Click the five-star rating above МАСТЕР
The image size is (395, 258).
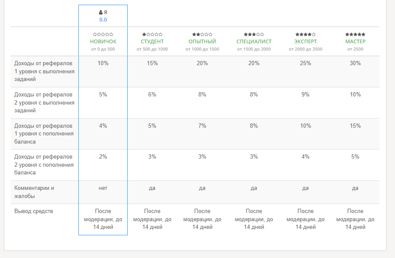(355, 34)
